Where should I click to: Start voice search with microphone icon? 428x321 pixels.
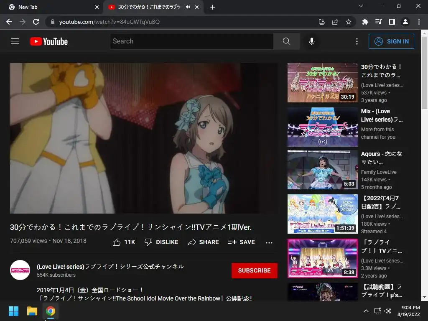coord(312,41)
